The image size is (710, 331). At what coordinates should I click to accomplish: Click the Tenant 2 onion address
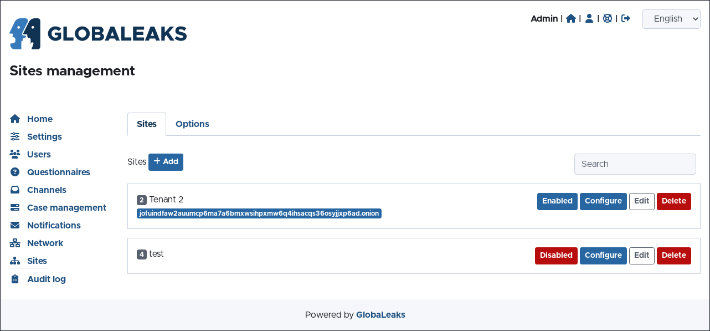coord(259,213)
